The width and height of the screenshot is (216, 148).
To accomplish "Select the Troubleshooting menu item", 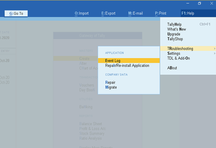I will (x=188, y=48).
